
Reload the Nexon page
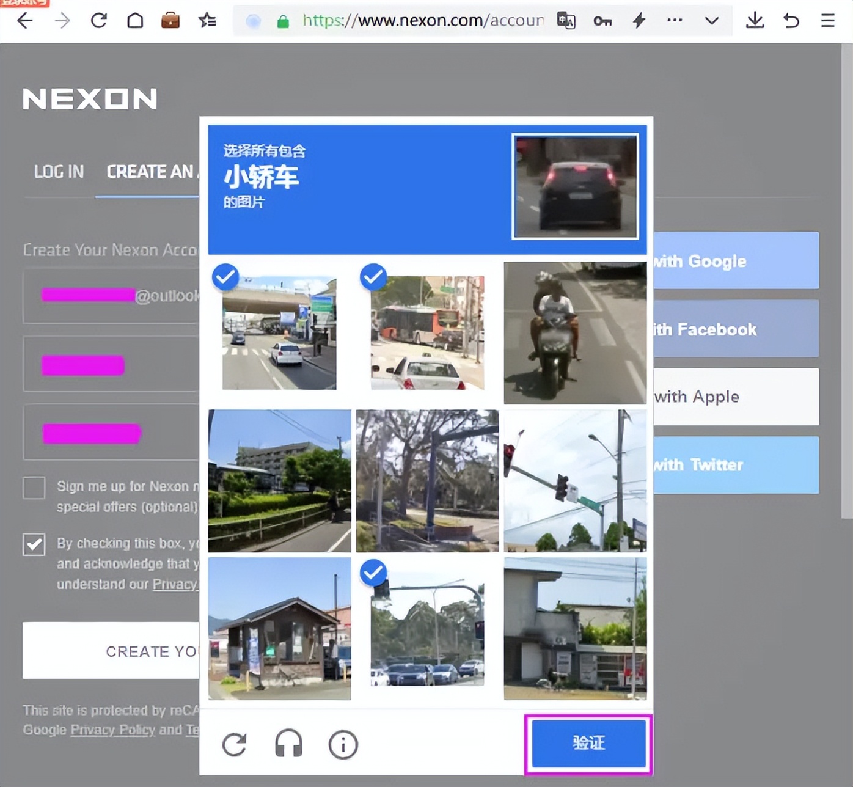[98, 20]
